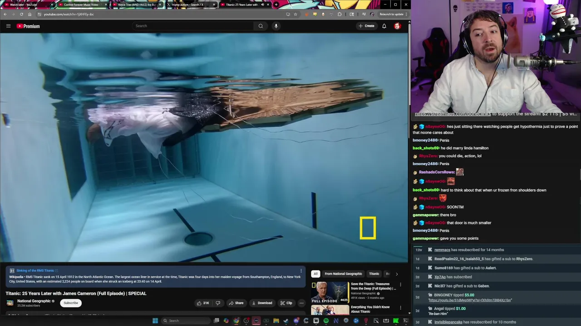
Task: Click username invisiblepancake in activity feed
Action: click(x=448, y=322)
